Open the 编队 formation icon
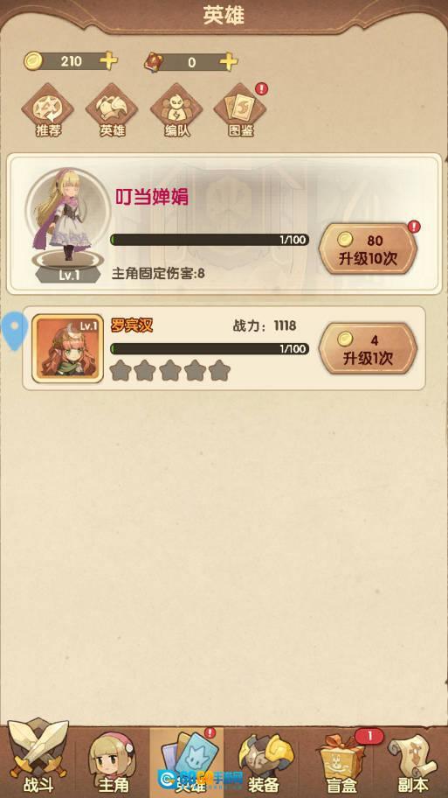Image resolution: width=448 pixels, height=798 pixels. click(x=176, y=110)
